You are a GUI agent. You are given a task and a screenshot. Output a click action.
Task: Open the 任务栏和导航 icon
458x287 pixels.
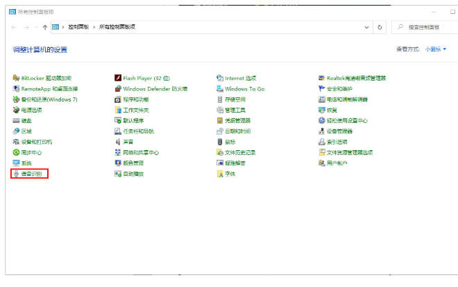click(118, 131)
